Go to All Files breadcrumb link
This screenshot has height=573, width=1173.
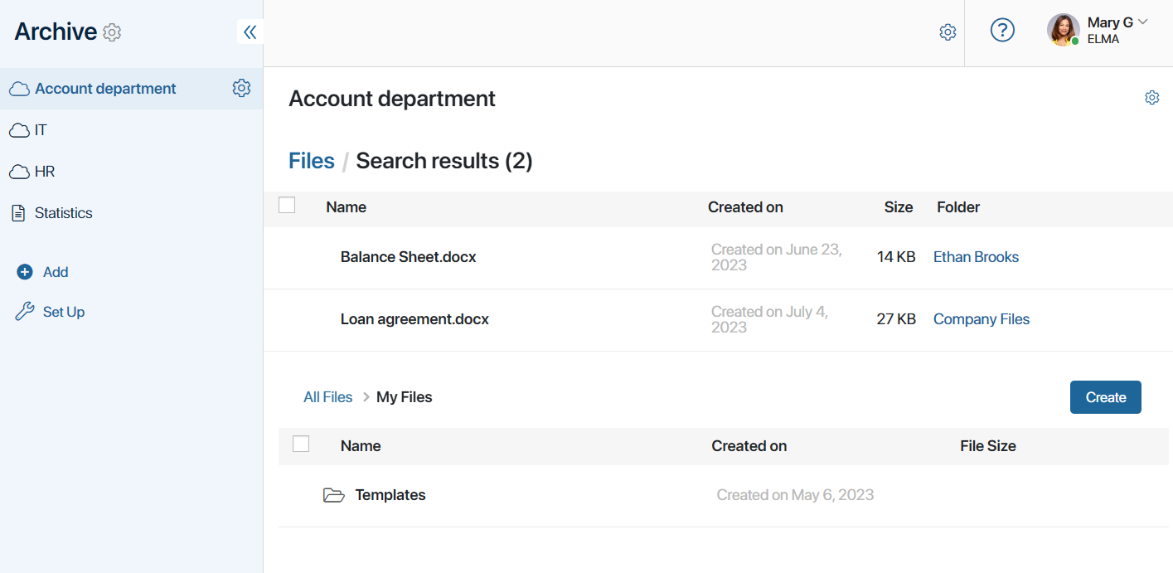pyautogui.click(x=328, y=397)
